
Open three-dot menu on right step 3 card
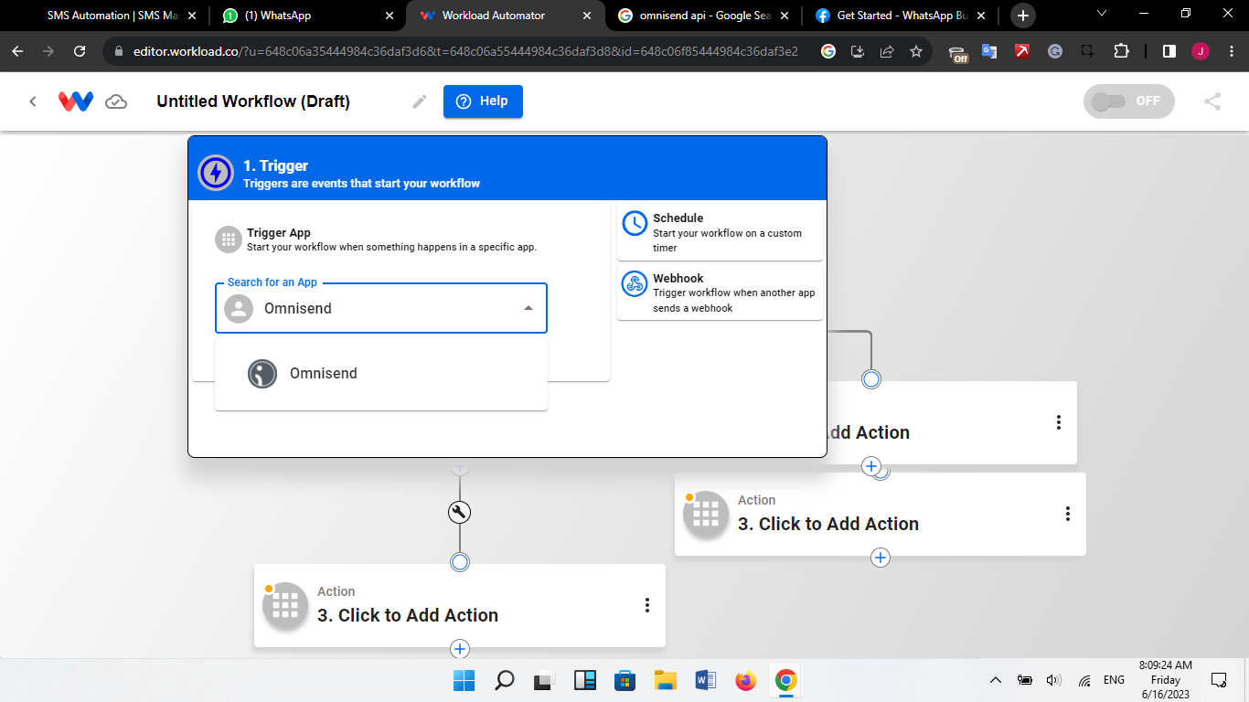[x=1068, y=514]
